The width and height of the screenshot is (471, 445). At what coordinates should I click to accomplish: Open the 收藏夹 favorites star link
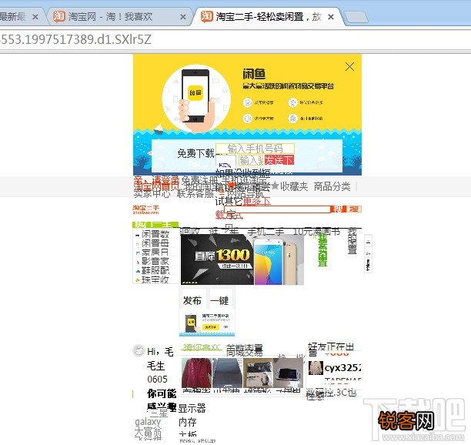click(x=289, y=186)
